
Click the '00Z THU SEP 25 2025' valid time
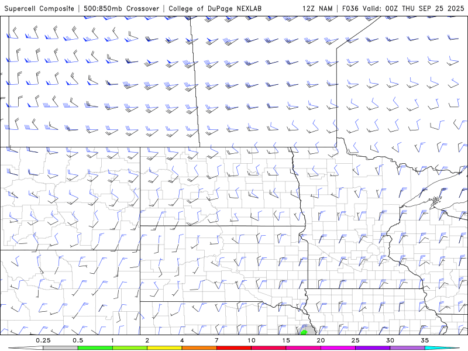(425, 8)
